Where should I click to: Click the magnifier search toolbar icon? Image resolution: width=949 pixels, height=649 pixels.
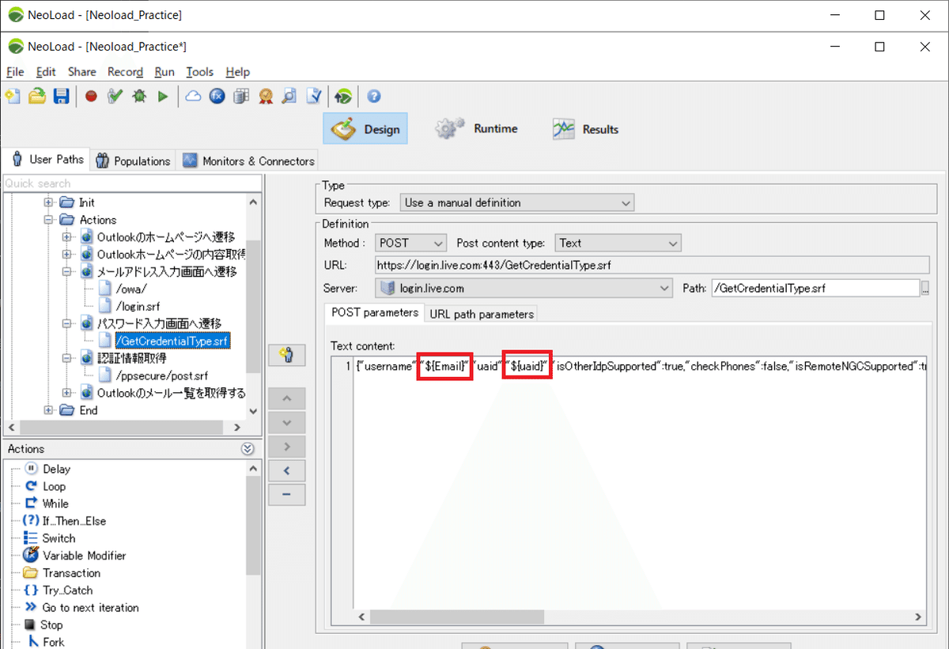click(x=289, y=96)
